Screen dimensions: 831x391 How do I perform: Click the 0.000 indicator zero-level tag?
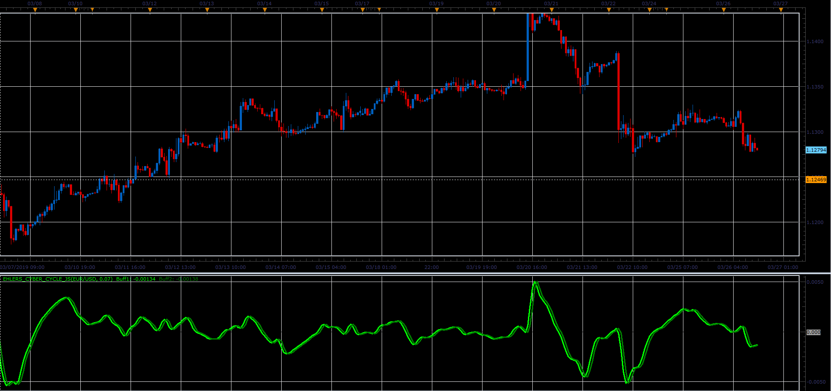click(814, 332)
